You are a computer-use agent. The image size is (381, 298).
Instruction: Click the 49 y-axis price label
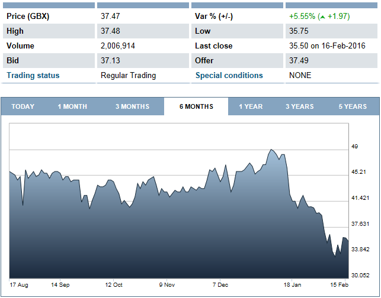[355, 146]
